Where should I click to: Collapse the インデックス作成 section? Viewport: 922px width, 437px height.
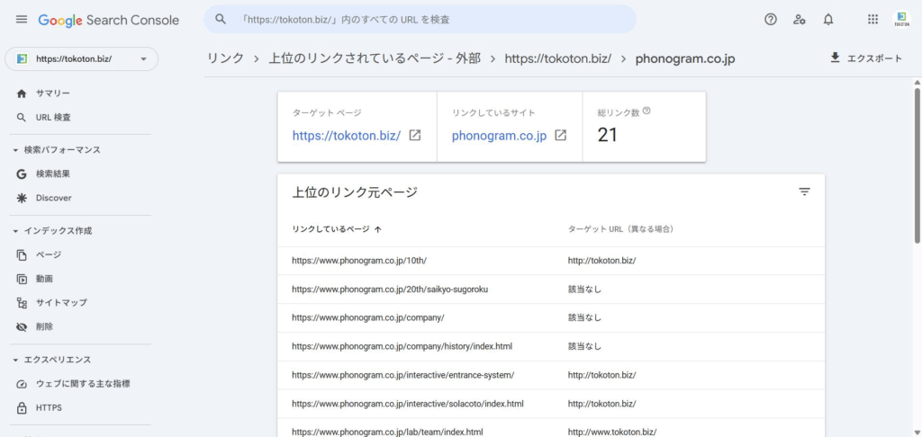pyautogui.click(x=16, y=231)
